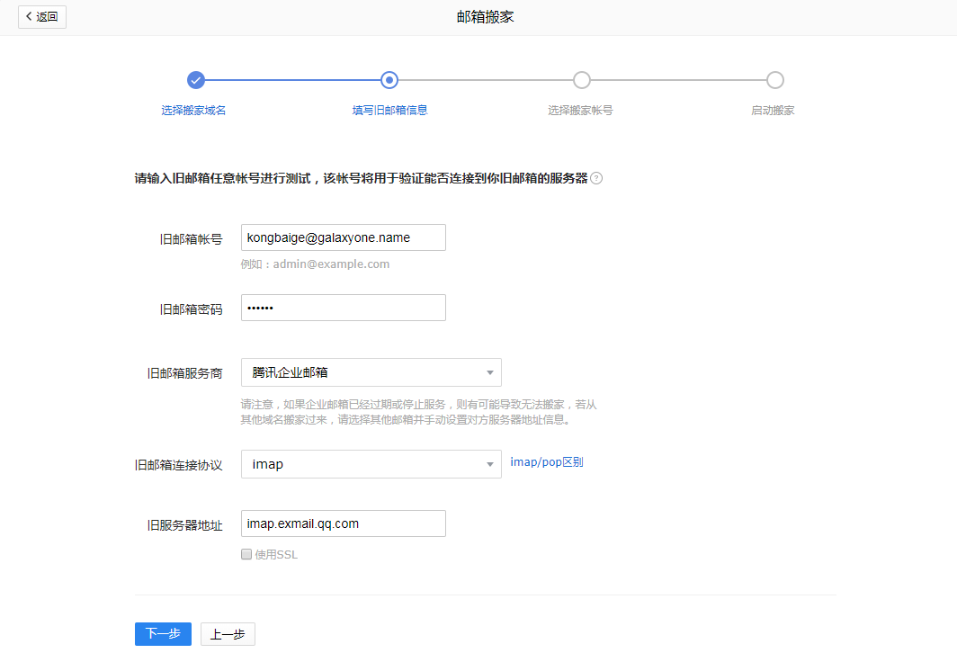The height and width of the screenshot is (653, 957).
Task: Select the 填写旧邮箱信息 step label
Action: pyautogui.click(x=389, y=111)
